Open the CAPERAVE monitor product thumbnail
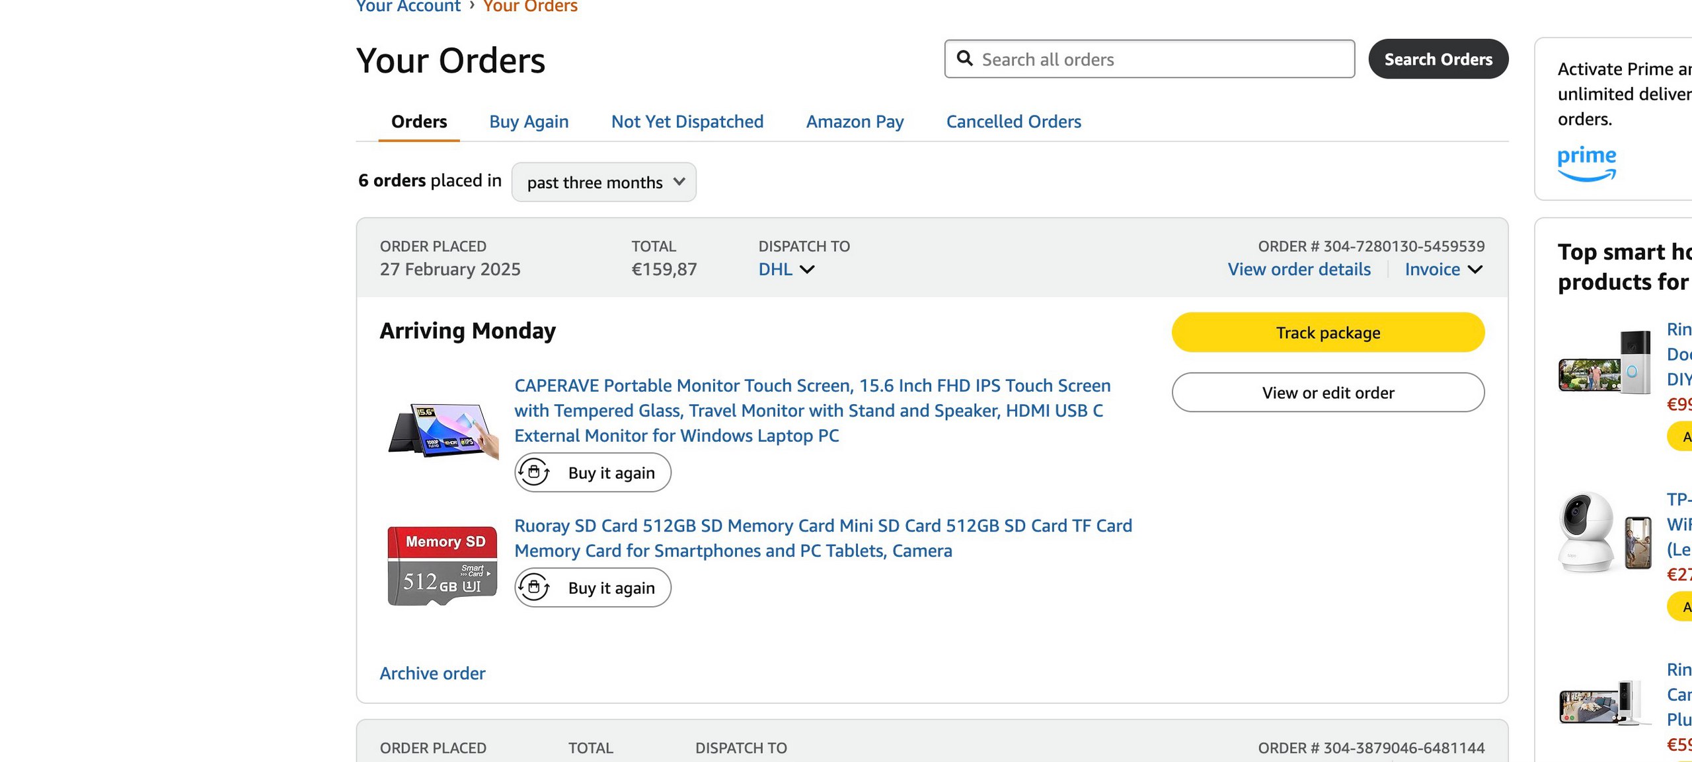1692x762 pixels. pyautogui.click(x=443, y=431)
